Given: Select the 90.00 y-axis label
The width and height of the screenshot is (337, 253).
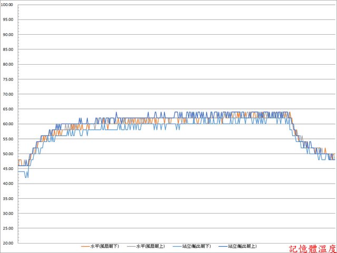Looking at the screenshot, I should [x=8, y=35].
